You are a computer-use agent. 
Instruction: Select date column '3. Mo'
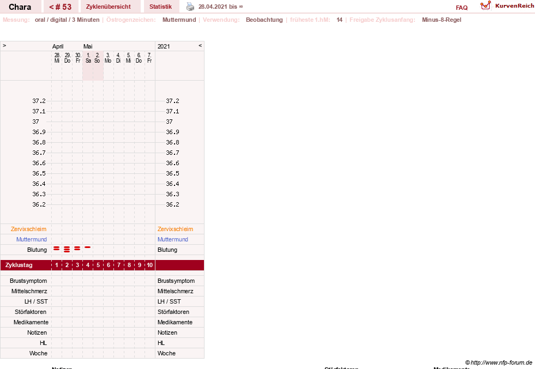click(x=108, y=58)
